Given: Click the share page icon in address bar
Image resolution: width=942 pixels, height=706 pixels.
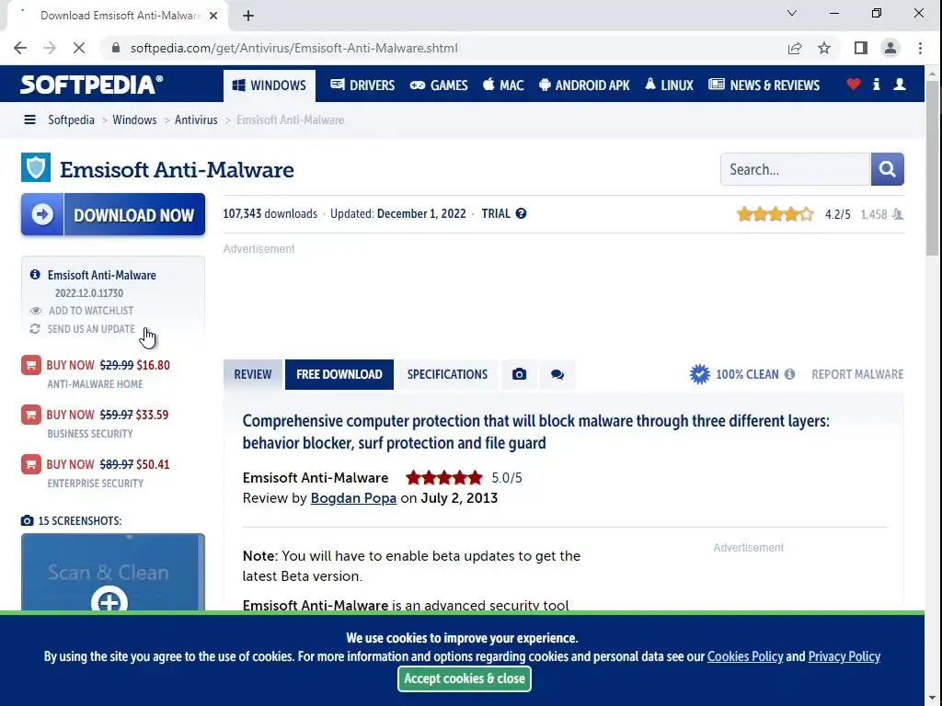Looking at the screenshot, I should [794, 48].
